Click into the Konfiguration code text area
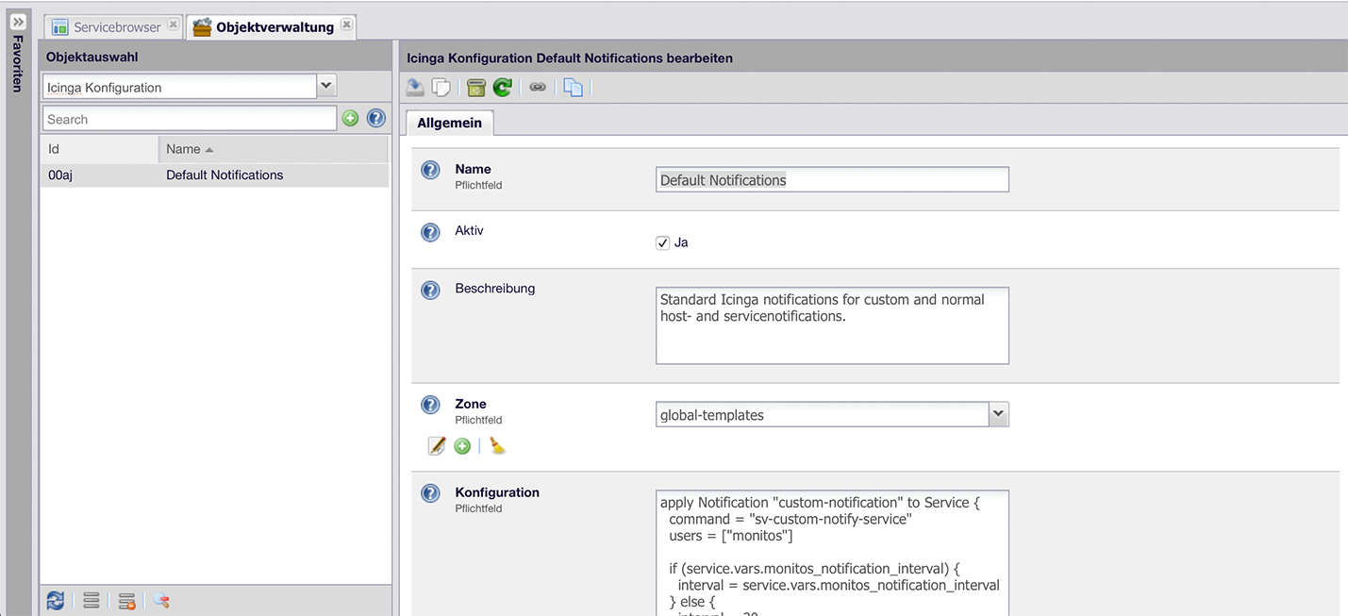This screenshot has width=1348, height=616. point(832,553)
